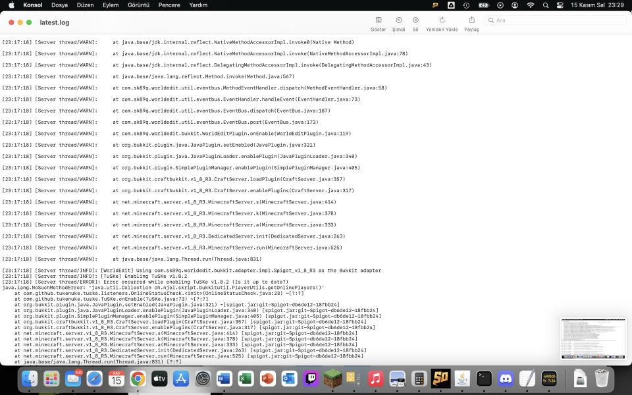Click the DedicatedServer.init WARN line
The image size is (632, 395).
click(x=174, y=236)
